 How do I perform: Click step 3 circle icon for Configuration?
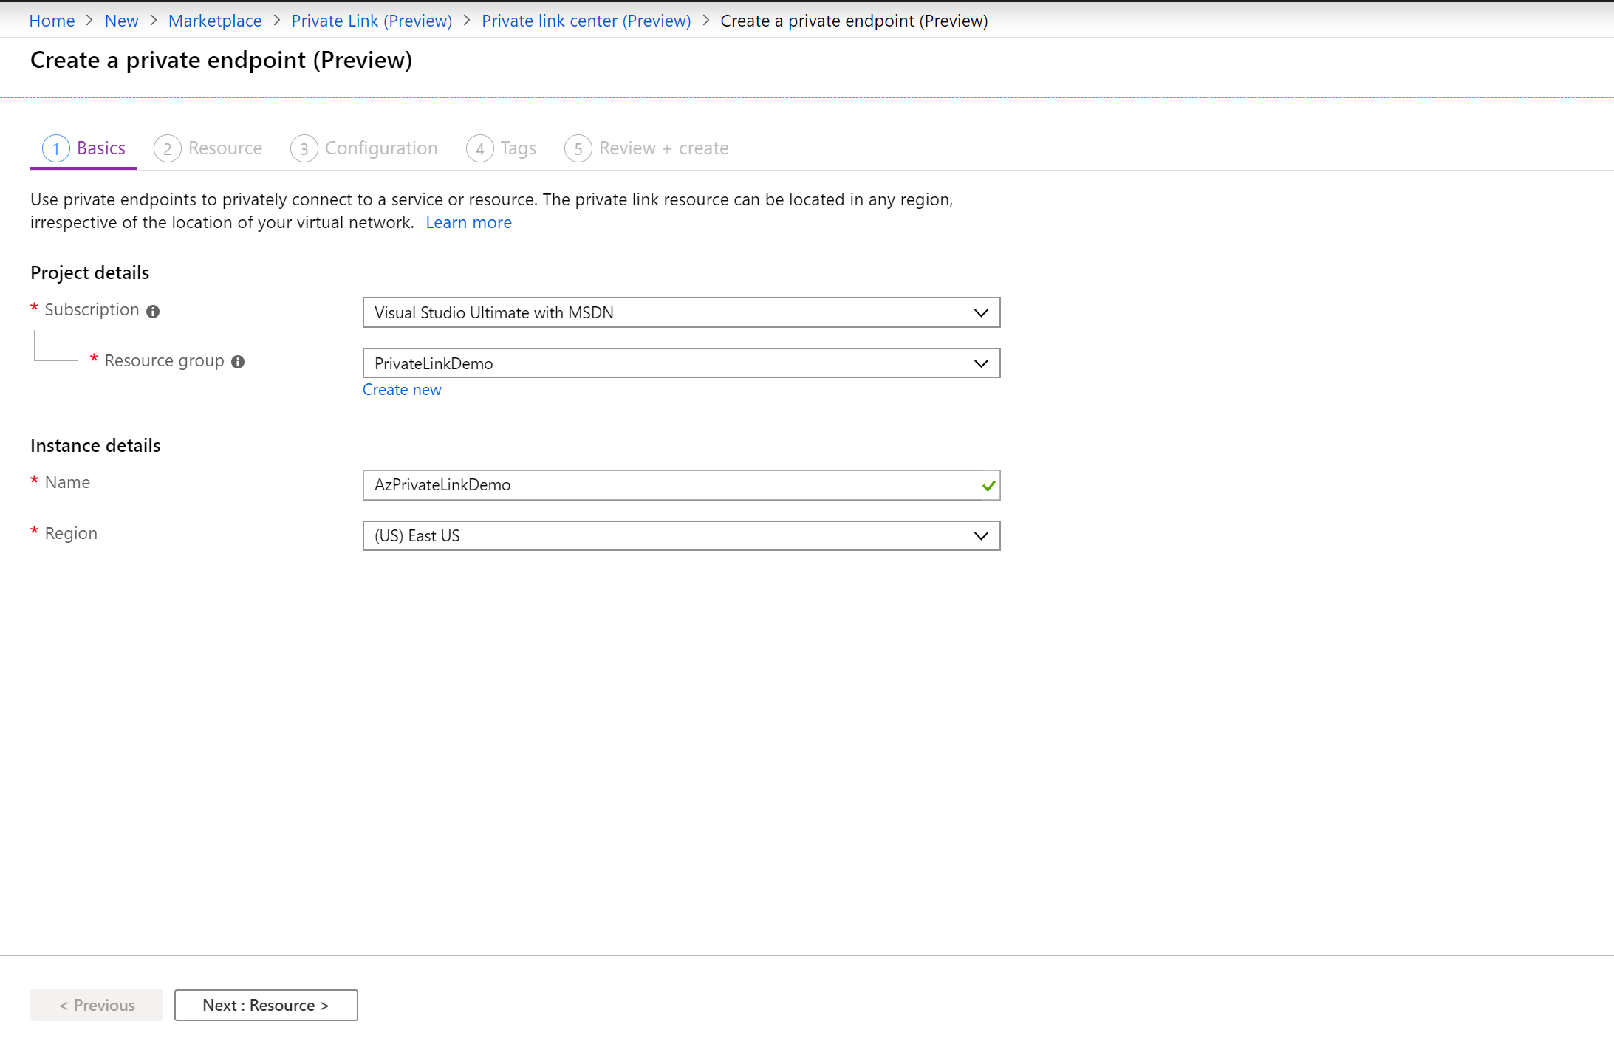click(x=304, y=148)
